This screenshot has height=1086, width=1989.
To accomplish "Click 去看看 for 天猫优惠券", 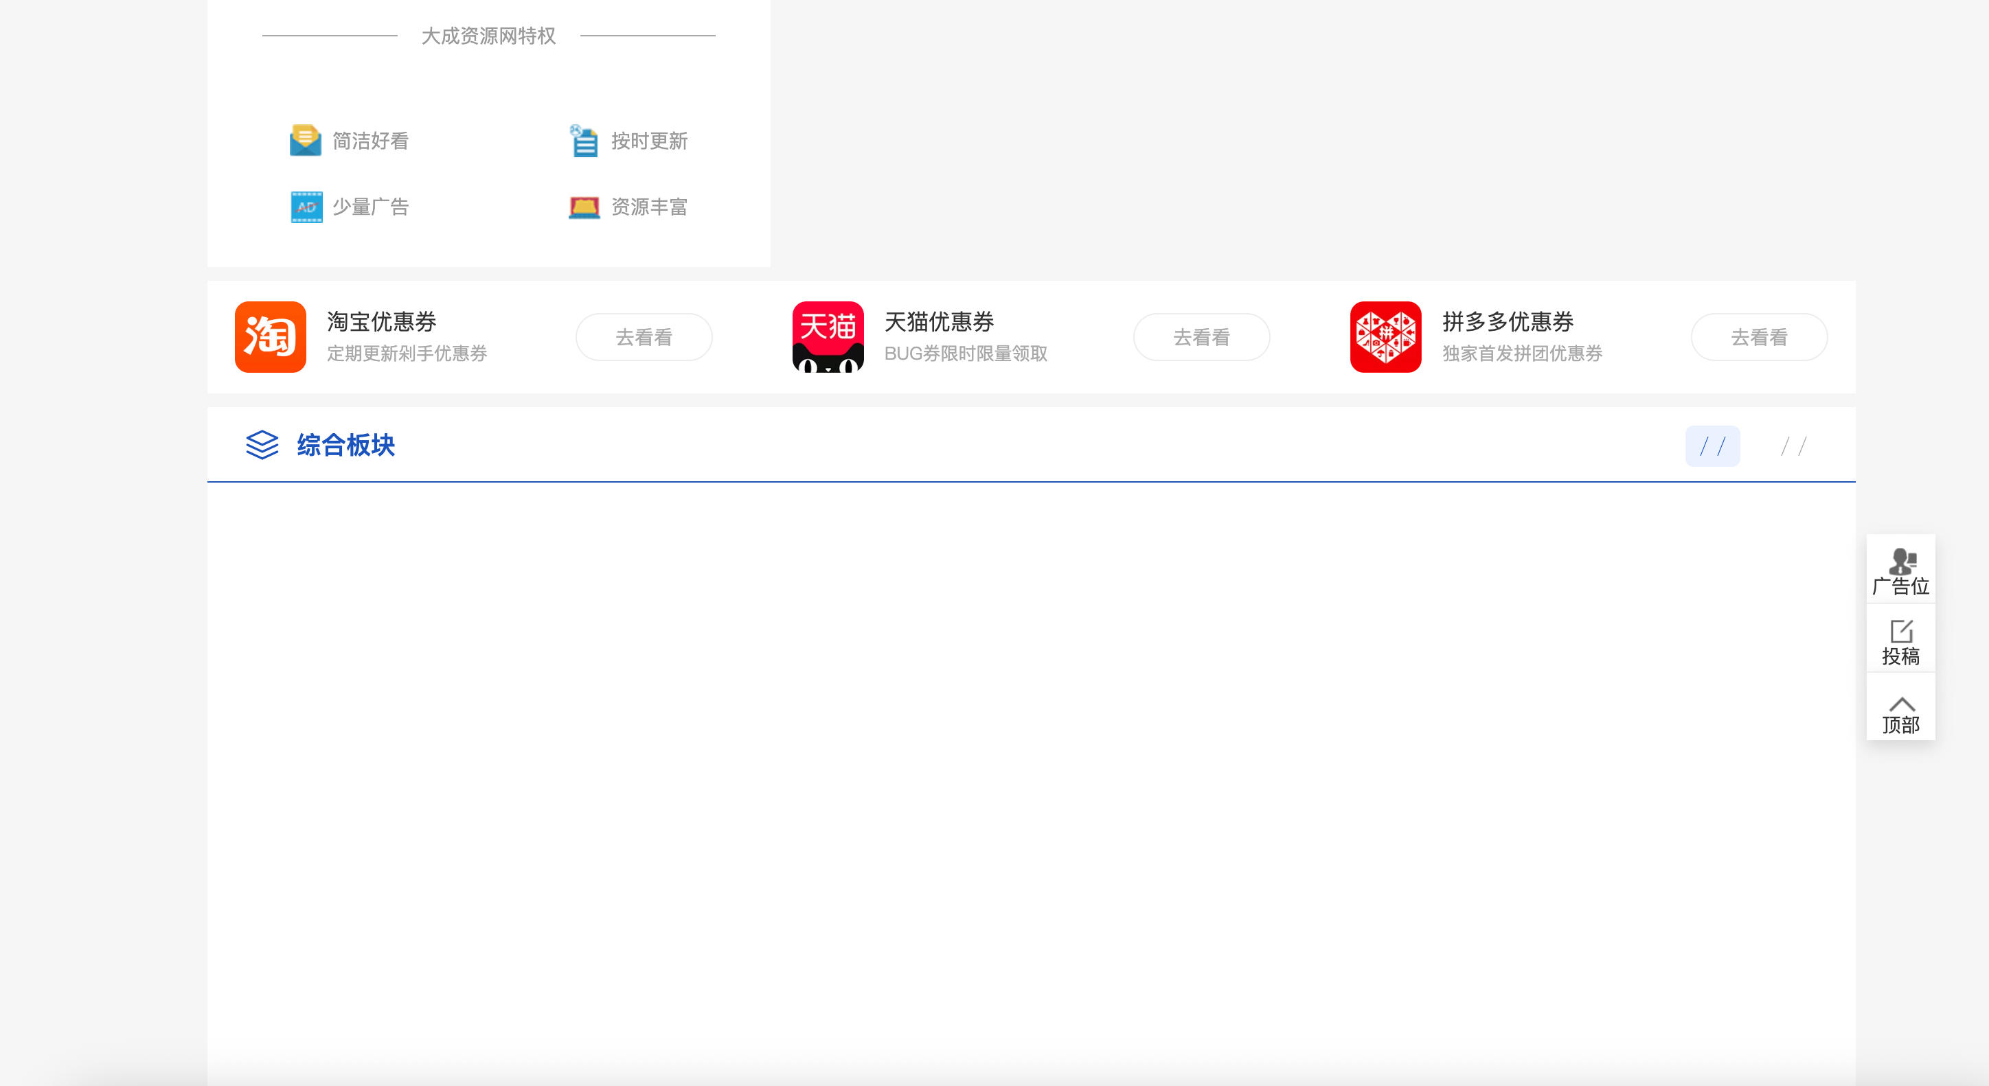I will 1201,336.
